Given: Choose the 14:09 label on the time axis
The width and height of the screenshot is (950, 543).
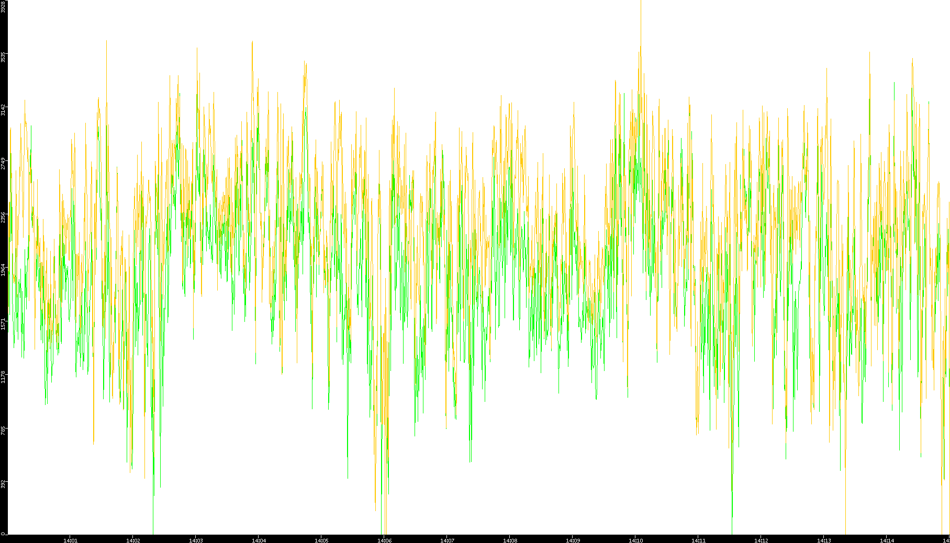Looking at the screenshot, I should [x=573, y=540].
